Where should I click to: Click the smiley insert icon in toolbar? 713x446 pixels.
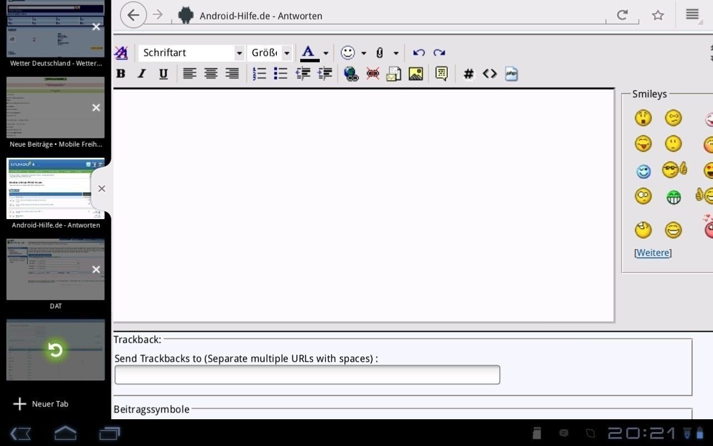tap(348, 53)
